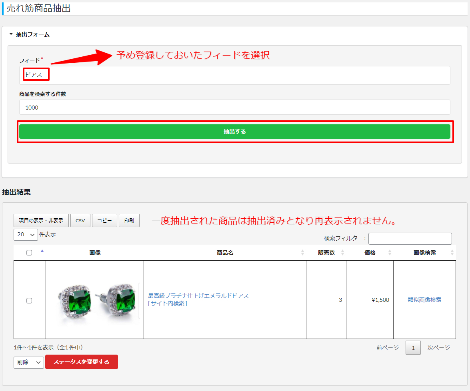
Task: Click the blue ascending sort arrow by checkbox column
Action: coord(42,251)
